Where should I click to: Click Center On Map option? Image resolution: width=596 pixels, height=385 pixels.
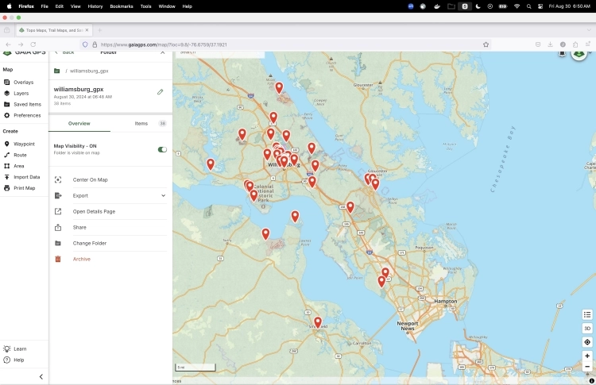click(90, 179)
